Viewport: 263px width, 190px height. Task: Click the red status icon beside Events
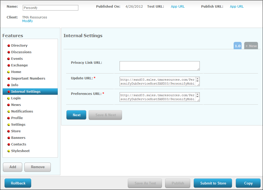point(9,59)
